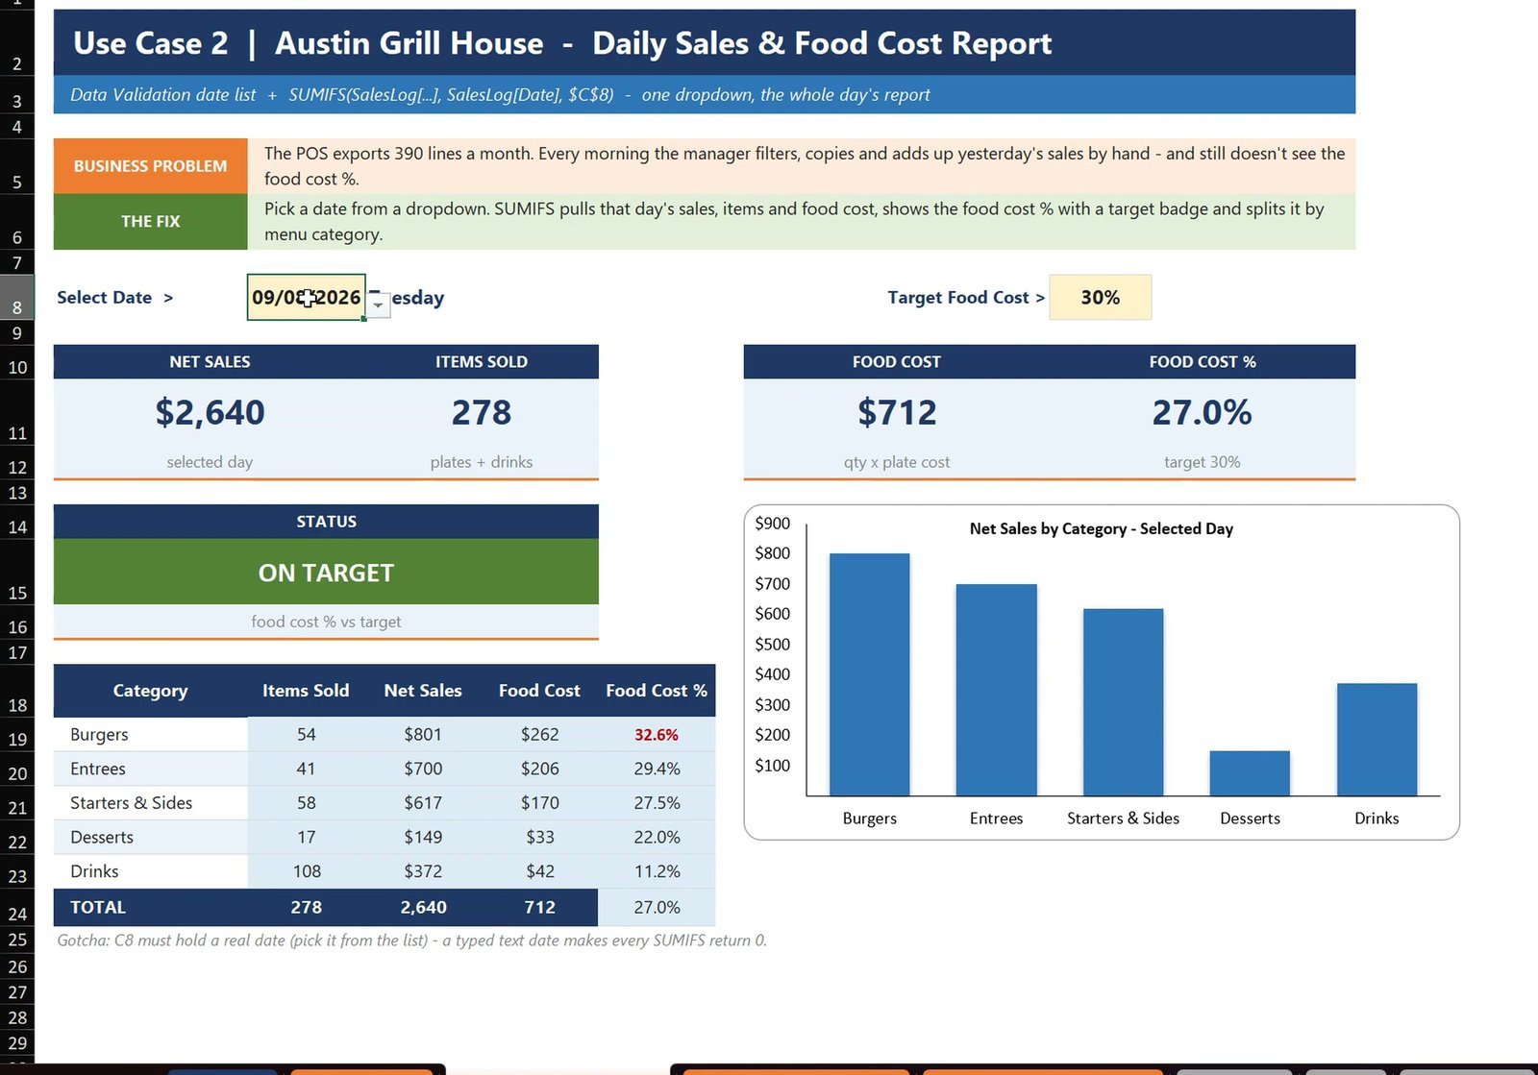Click the $262 Burgers food cost cell
The width and height of the screenshot is (1538, 1075).
(x=539, y=735)
